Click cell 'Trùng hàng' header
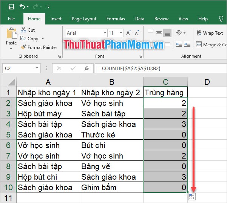The width and height of the screenshot is (227, 203). [165, 92]
